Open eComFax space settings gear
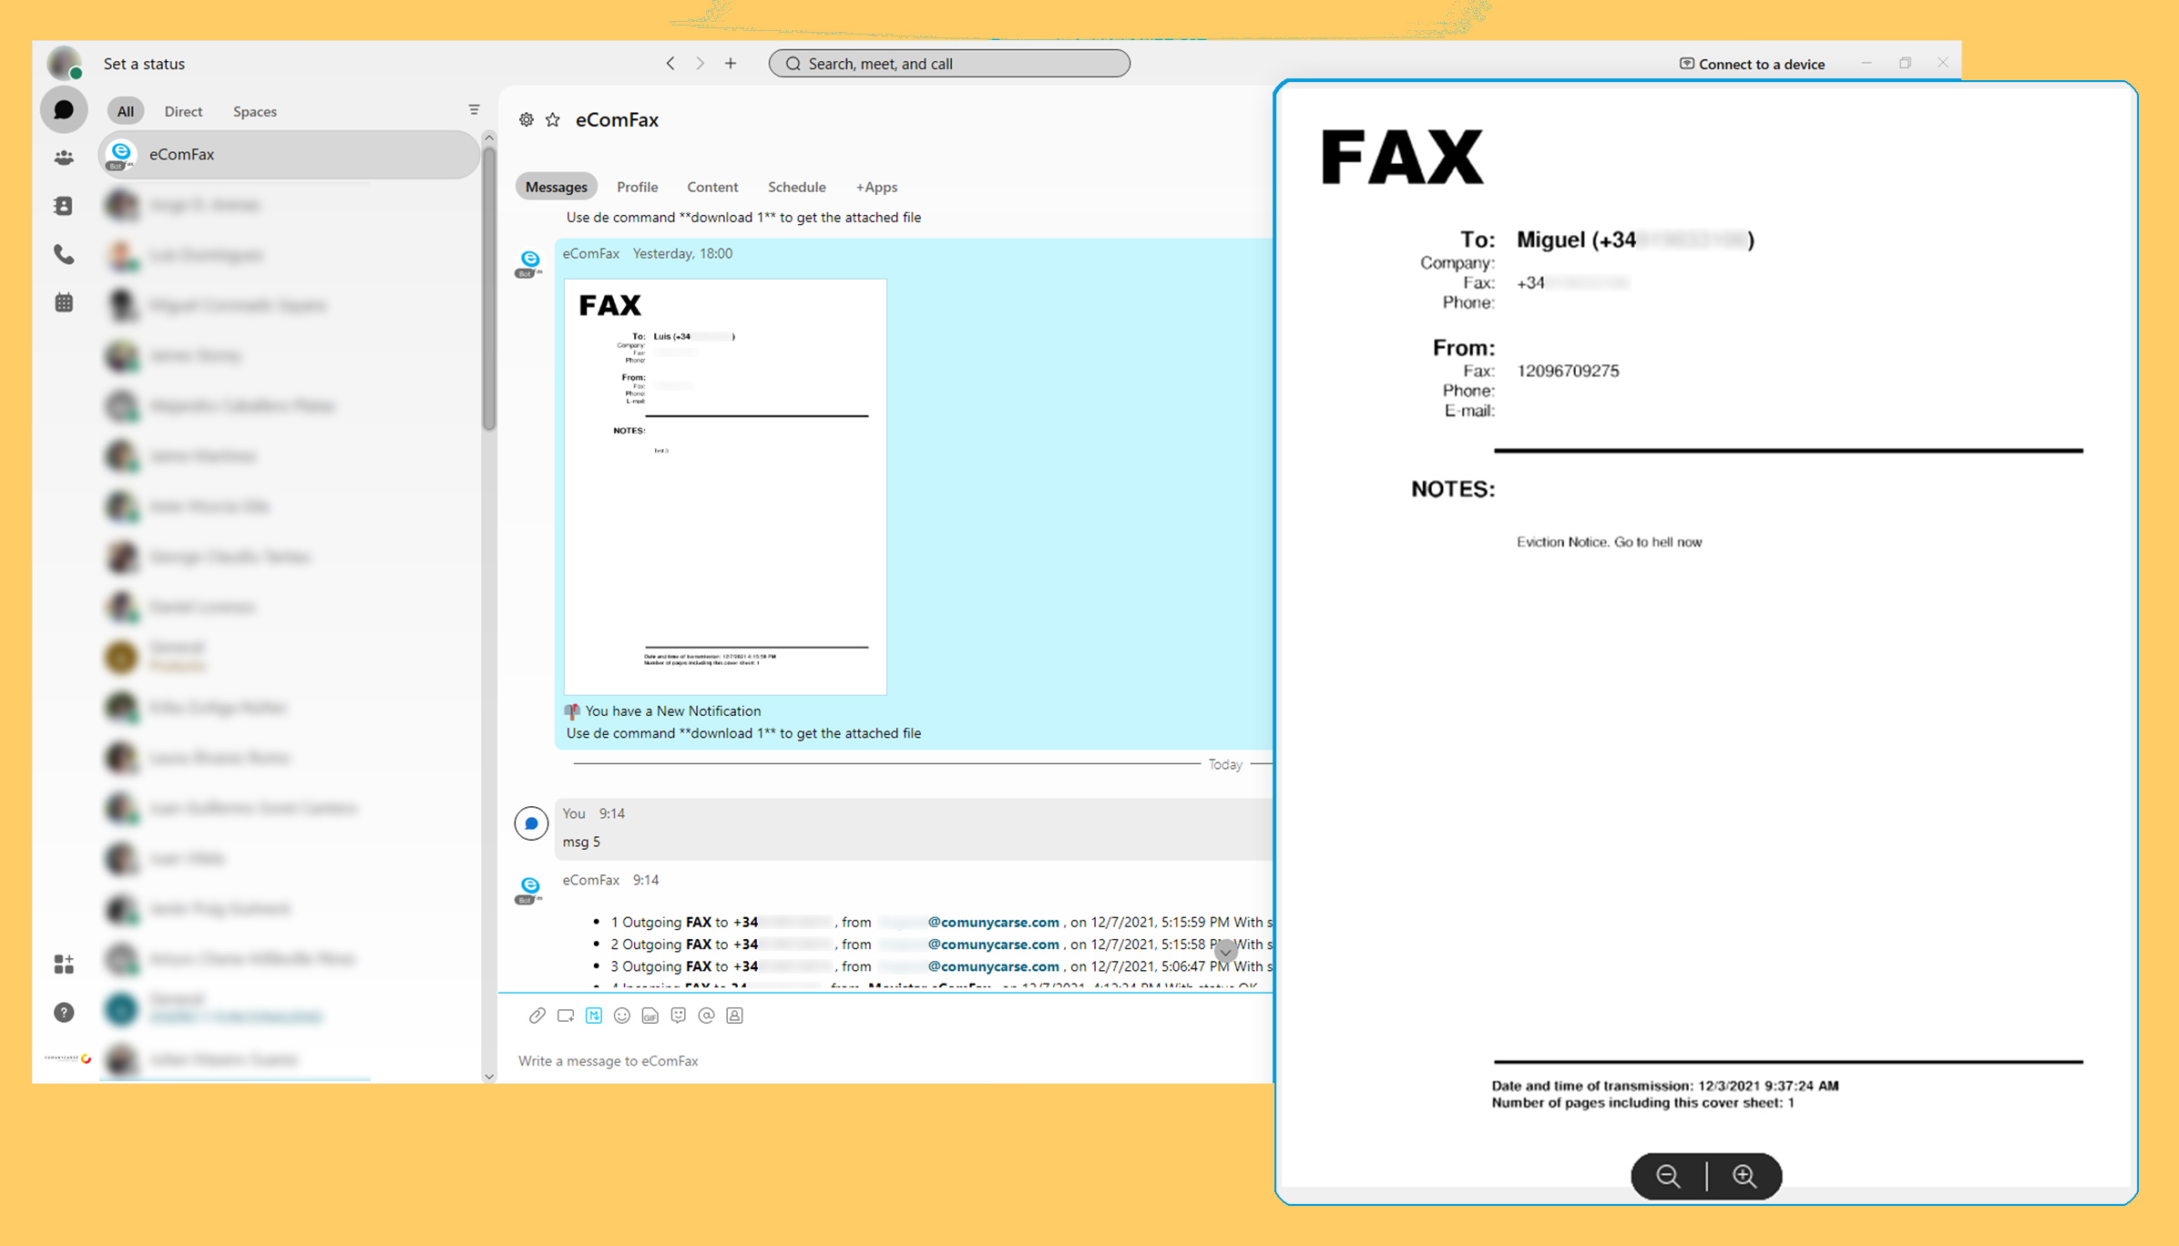 (527, 120)
